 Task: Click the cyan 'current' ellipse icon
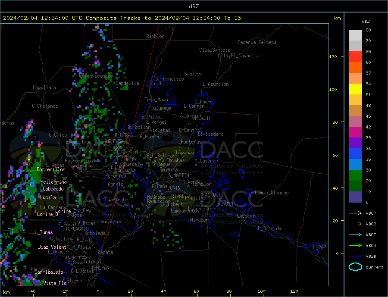click(355, 267)
